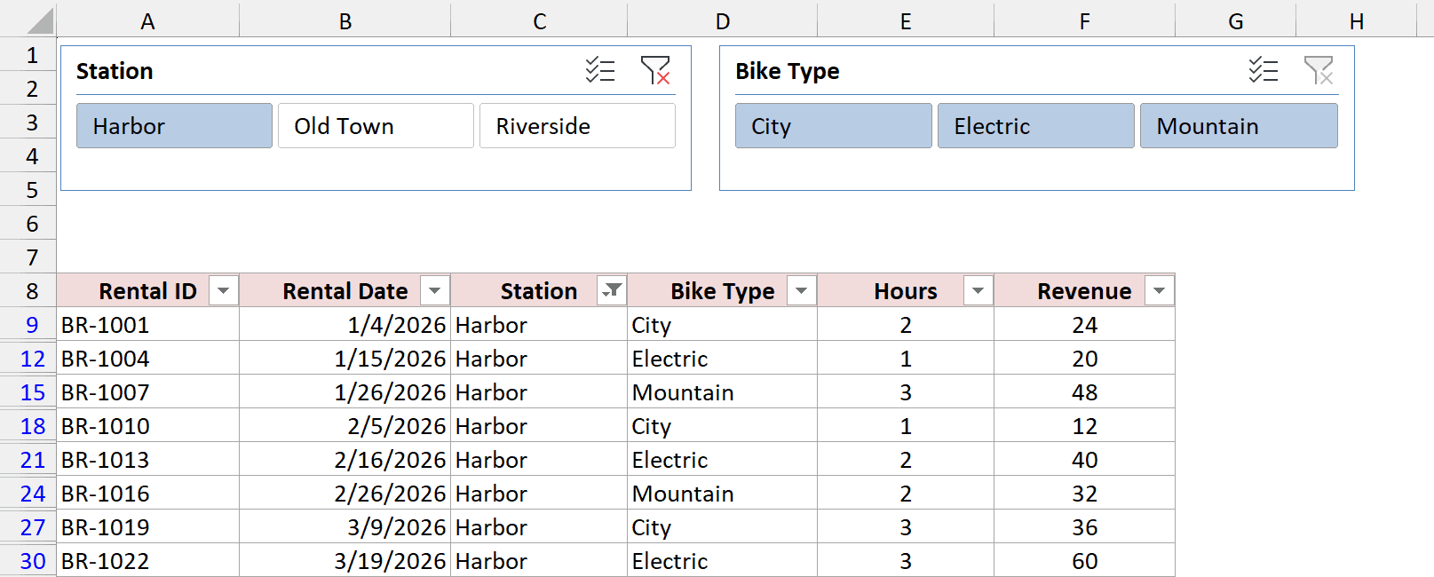1434x577 pixels.
Task: Clear filter icon on Bike Type slicer
Action: pyautogui.click(x=1319, y=69)
